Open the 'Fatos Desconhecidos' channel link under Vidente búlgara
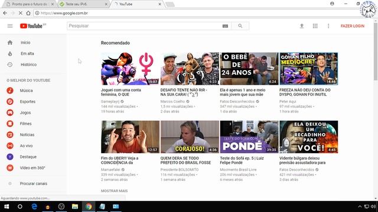The image size is (378, 212). [296, 170]
